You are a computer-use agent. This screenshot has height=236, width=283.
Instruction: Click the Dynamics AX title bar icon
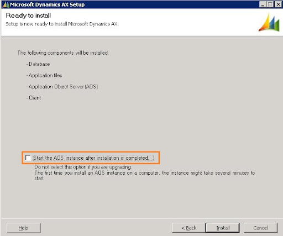pyautogui.click(x=6, y=4)
